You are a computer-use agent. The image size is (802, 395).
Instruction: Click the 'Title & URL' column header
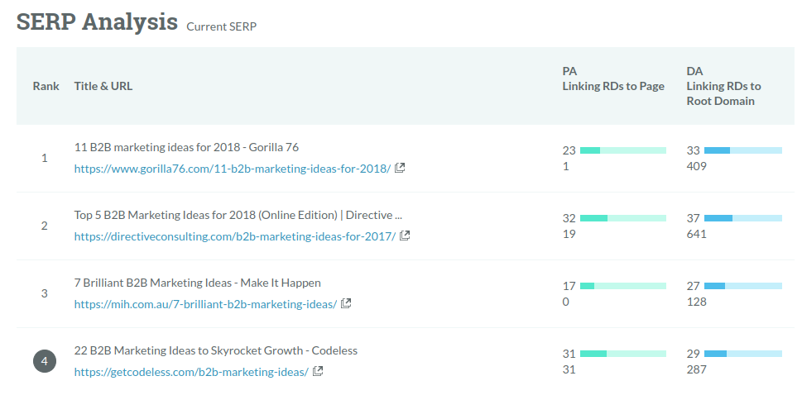[103, 86]
